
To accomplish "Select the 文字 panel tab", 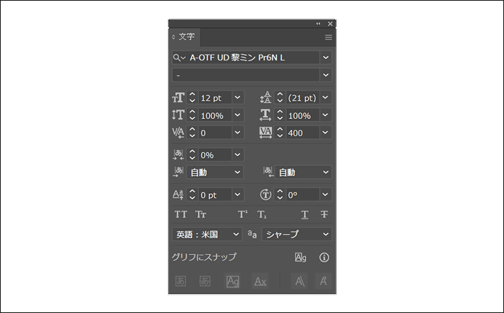I will (186, 37).
